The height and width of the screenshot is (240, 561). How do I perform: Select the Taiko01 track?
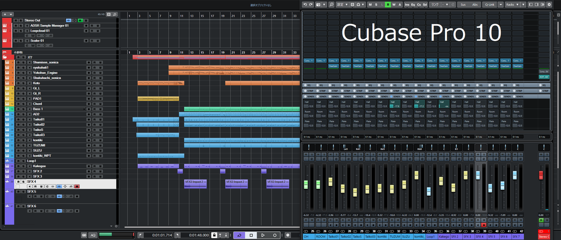click(39, 119)
